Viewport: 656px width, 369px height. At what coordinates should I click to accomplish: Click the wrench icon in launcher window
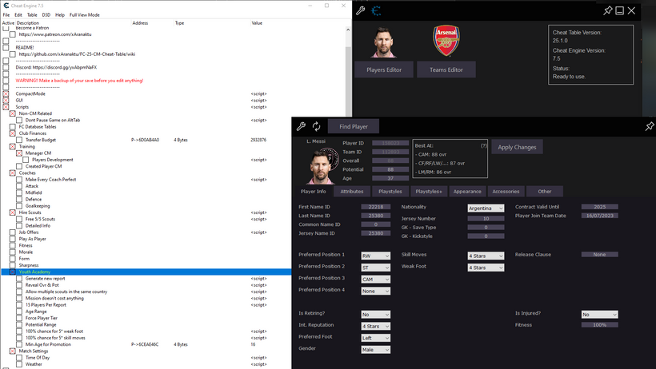pos(361,11)
